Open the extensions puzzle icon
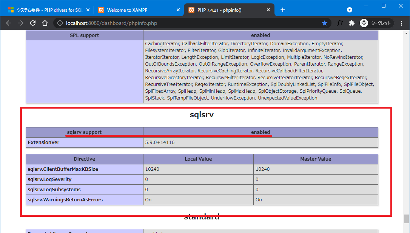Image resolution: width=410 pixels, height=233 pixels. tap(352, 23)
